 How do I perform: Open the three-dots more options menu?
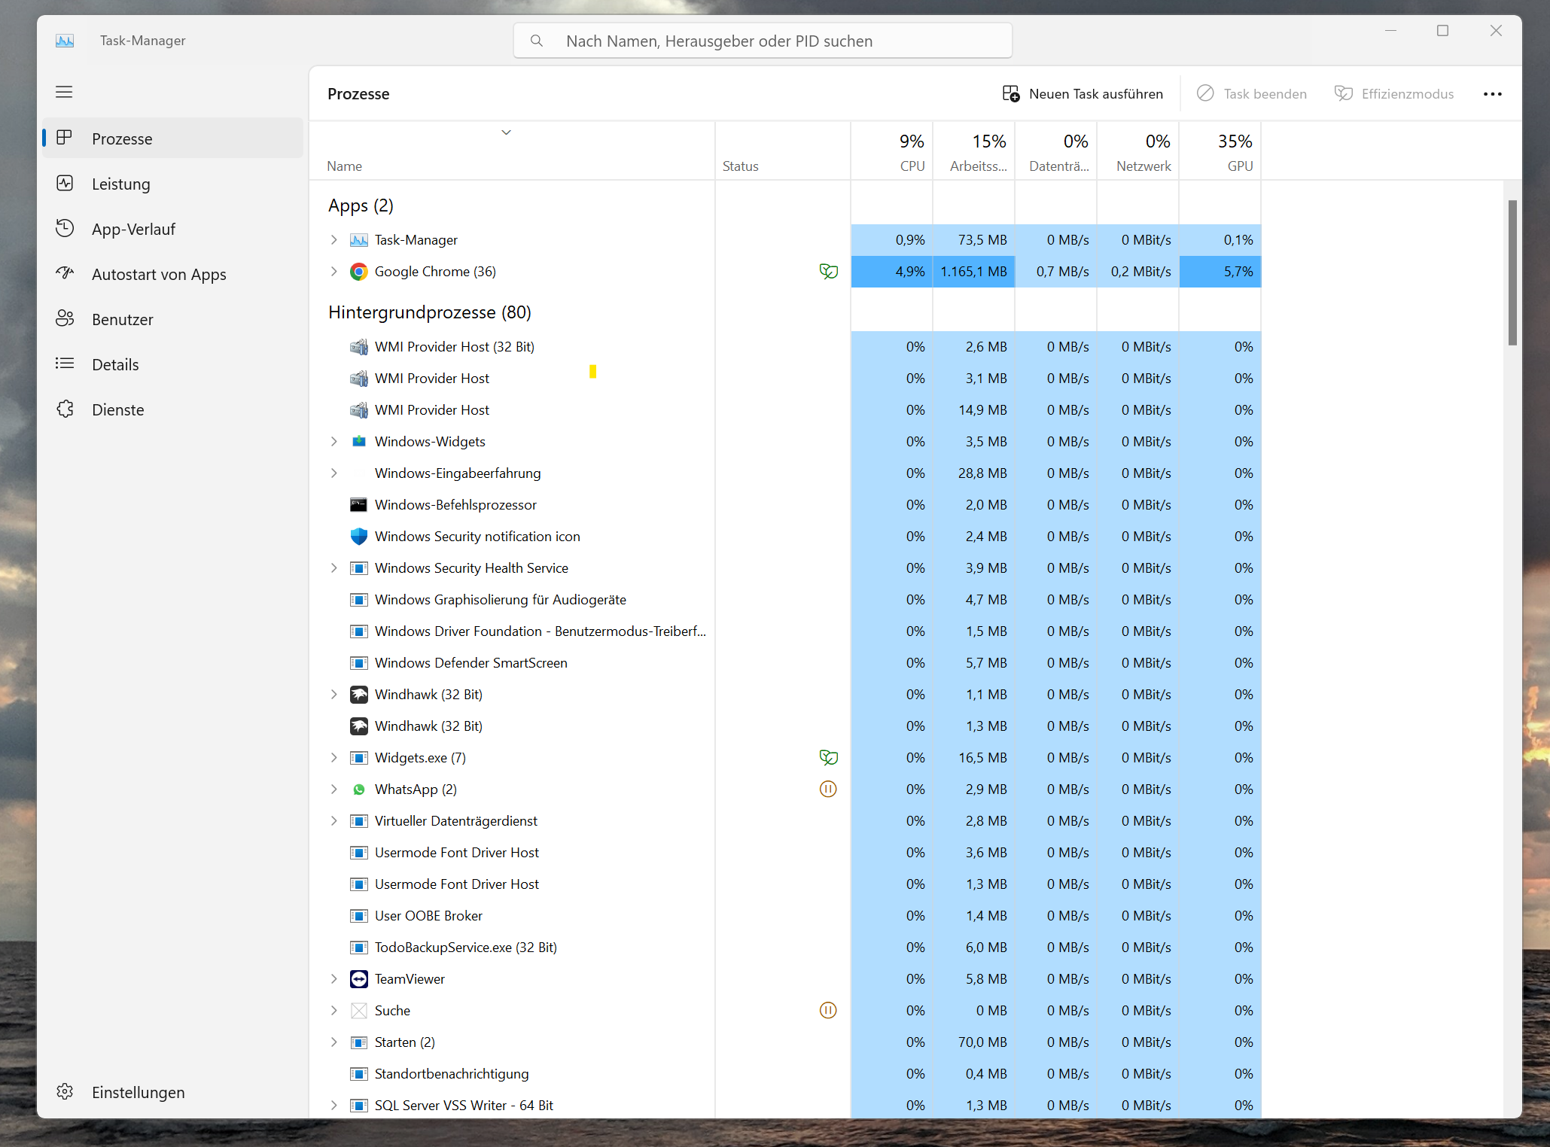click(1492, 94)
